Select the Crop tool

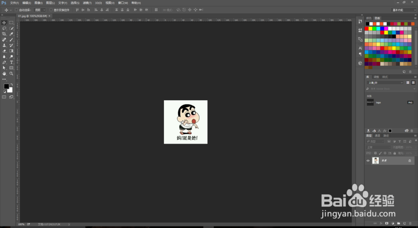coord(4,34)
